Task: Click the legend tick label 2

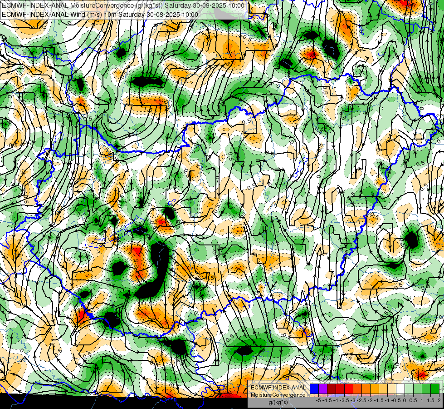Action: coord(439,400)
